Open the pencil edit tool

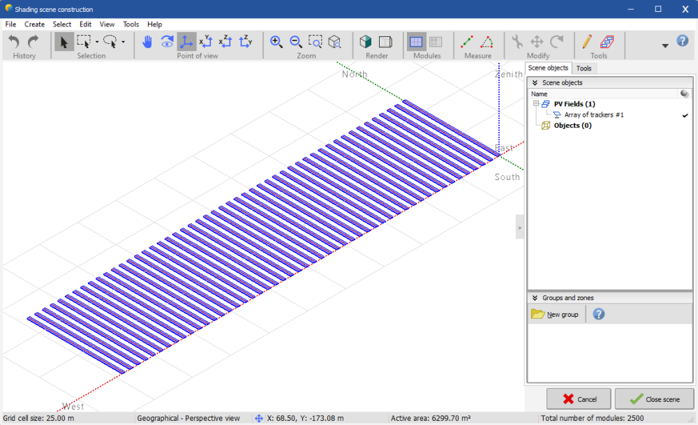tap(587, 42)
